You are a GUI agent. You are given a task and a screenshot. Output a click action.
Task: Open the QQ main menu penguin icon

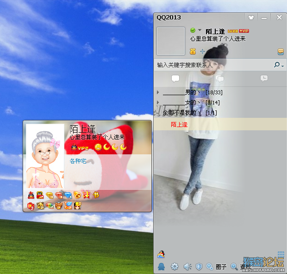click(161, 267)
